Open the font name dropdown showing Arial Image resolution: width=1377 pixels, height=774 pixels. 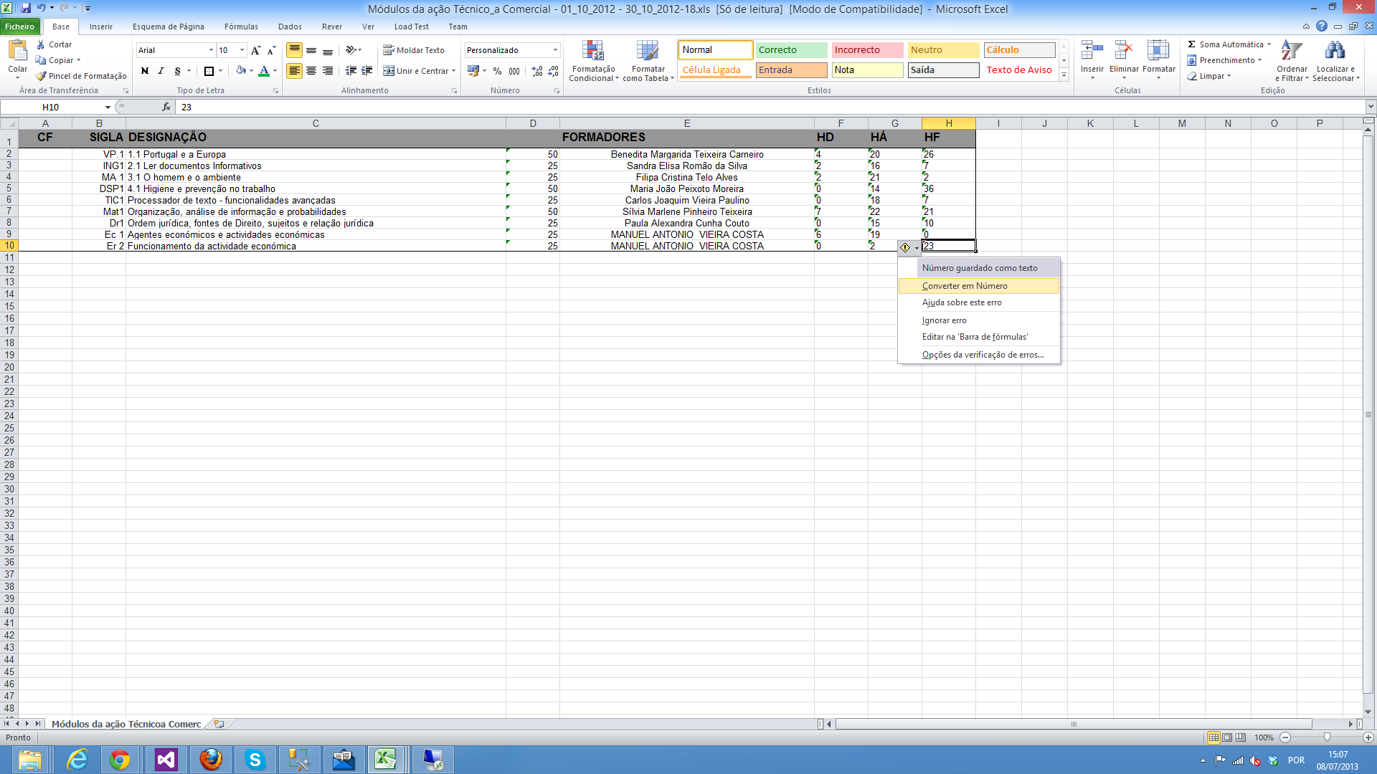[211, 50]
